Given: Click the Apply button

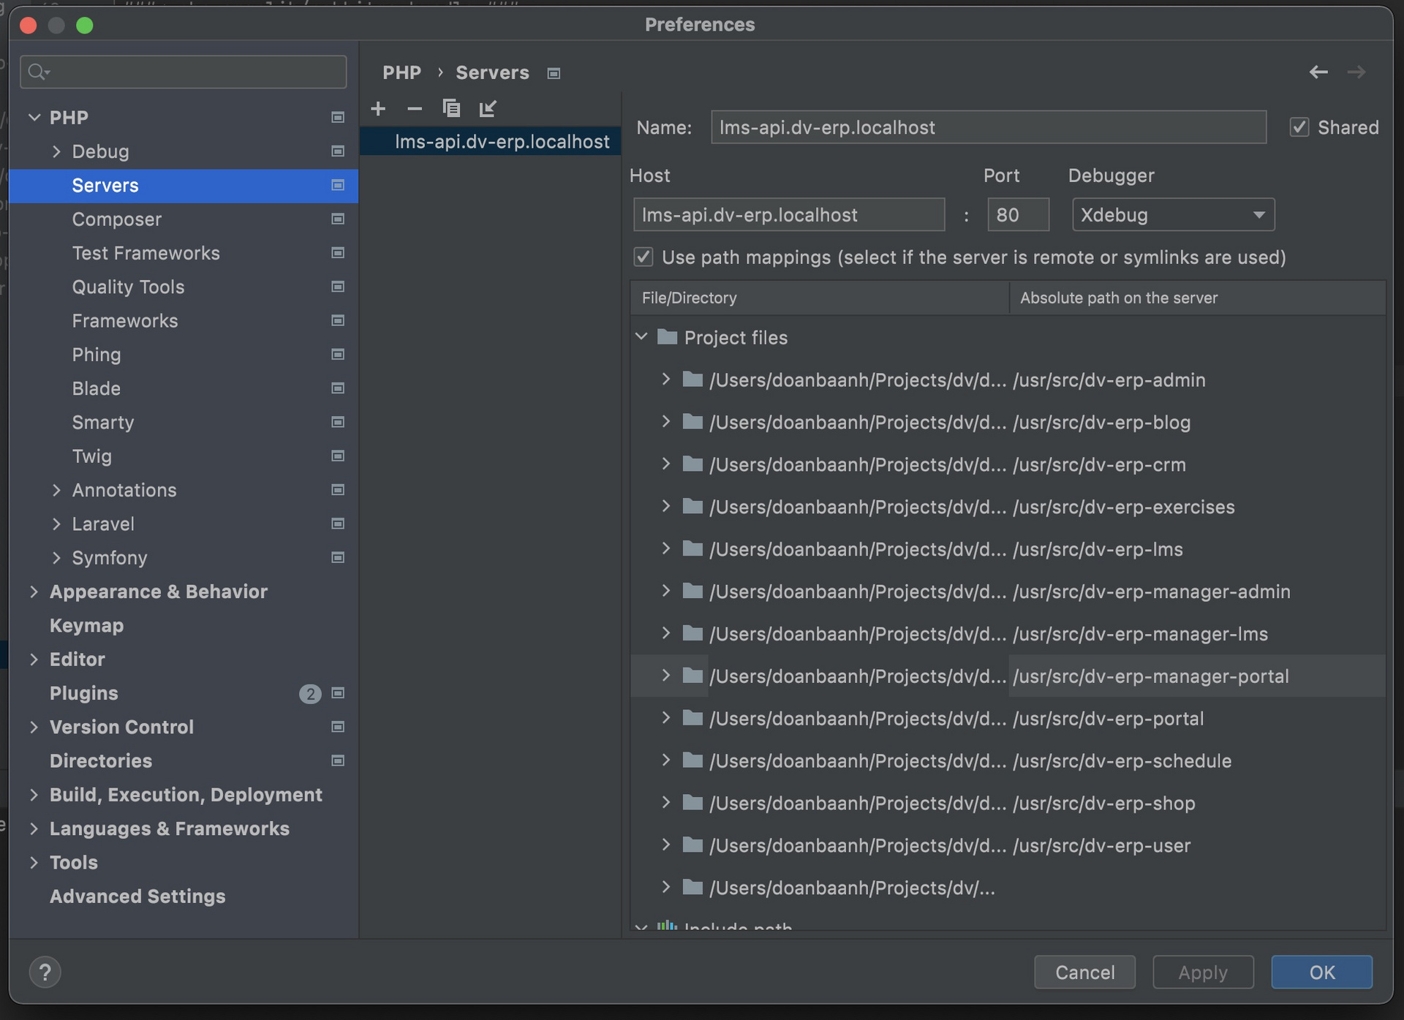Looking at the screenshot, I should tap(1203, 972).
